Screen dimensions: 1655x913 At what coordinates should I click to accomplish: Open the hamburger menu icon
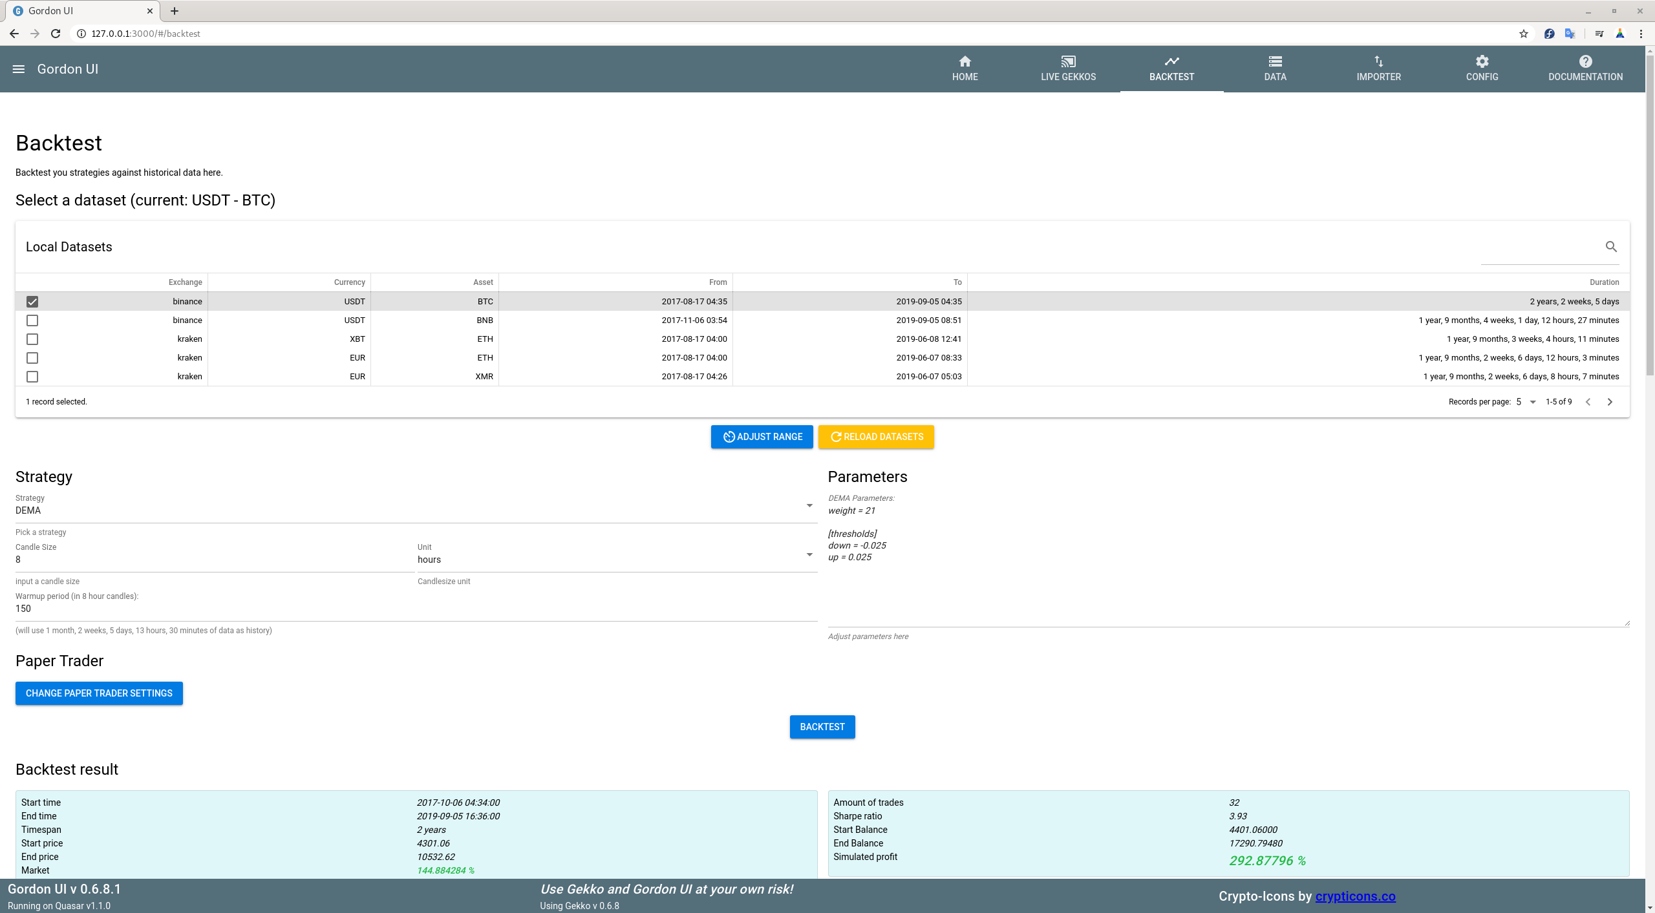pos(19,69)
